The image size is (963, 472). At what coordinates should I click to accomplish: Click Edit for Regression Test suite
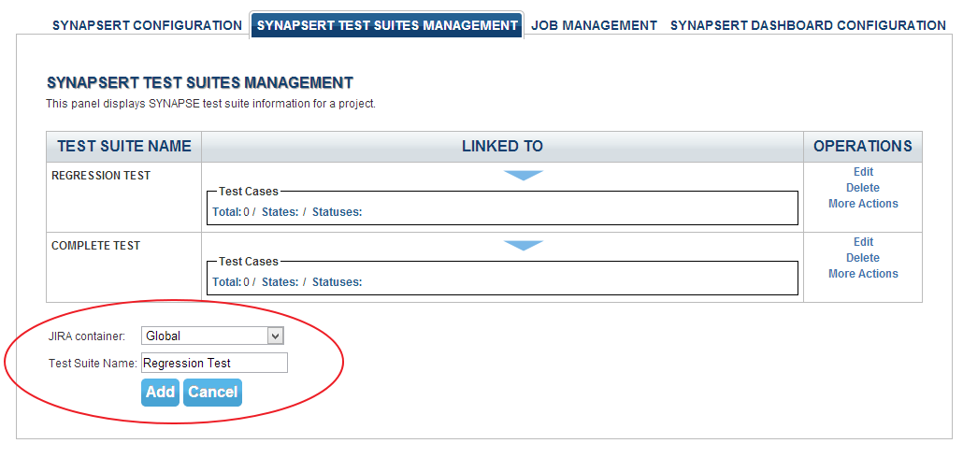click(863, 172)
